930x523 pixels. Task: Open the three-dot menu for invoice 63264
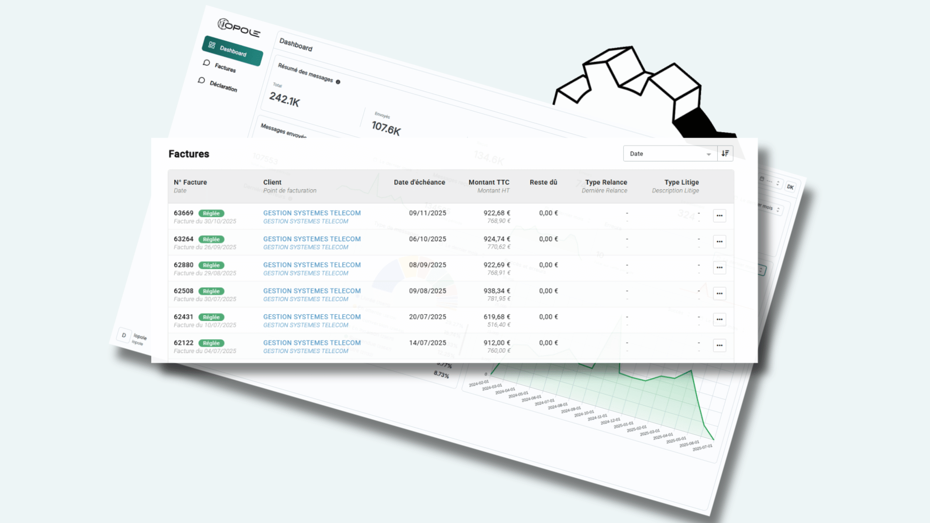[x=719, y=242]
